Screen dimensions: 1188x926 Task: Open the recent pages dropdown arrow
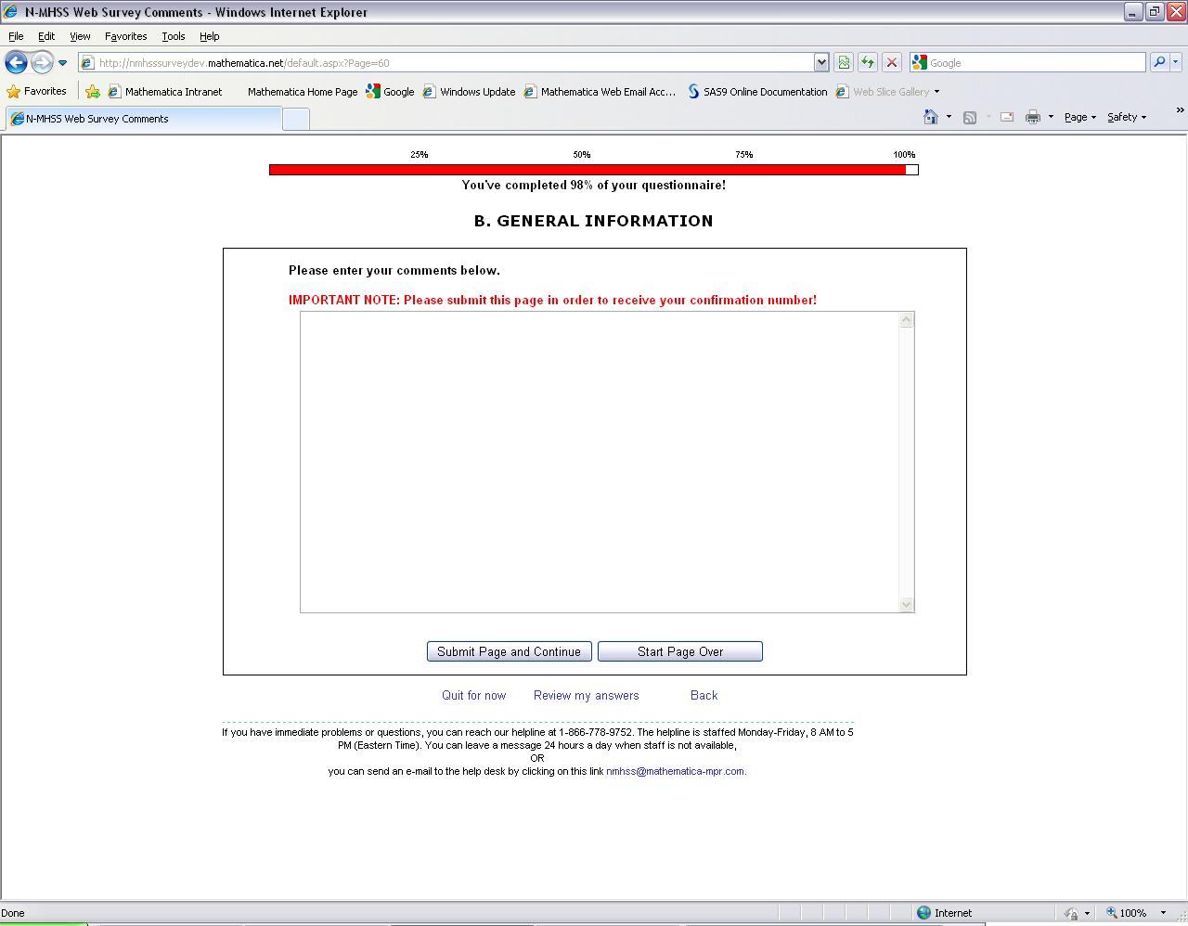pos(63,63)
